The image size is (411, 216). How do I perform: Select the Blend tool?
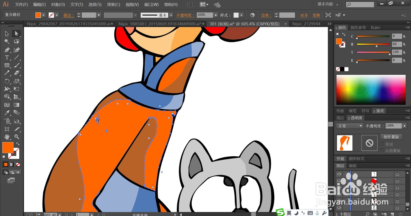(x=17, y=113)
